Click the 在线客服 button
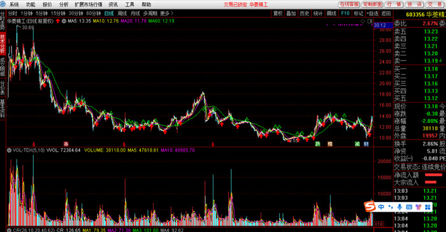The image size is (446, 232). (349, 4)
